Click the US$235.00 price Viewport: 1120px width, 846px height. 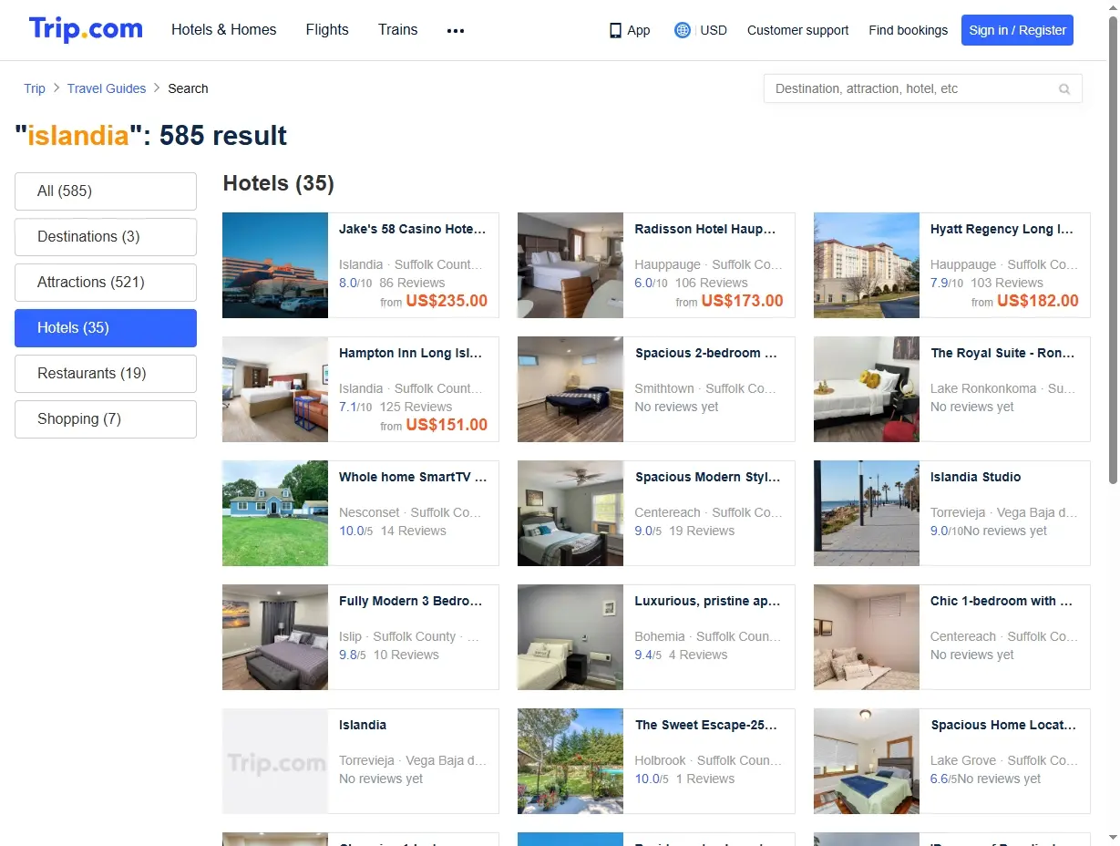pos(447,301)
